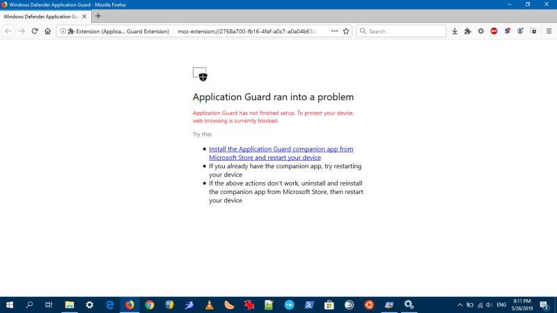
Task: Click the browser Forward arrow button
Action: point(22,31)
